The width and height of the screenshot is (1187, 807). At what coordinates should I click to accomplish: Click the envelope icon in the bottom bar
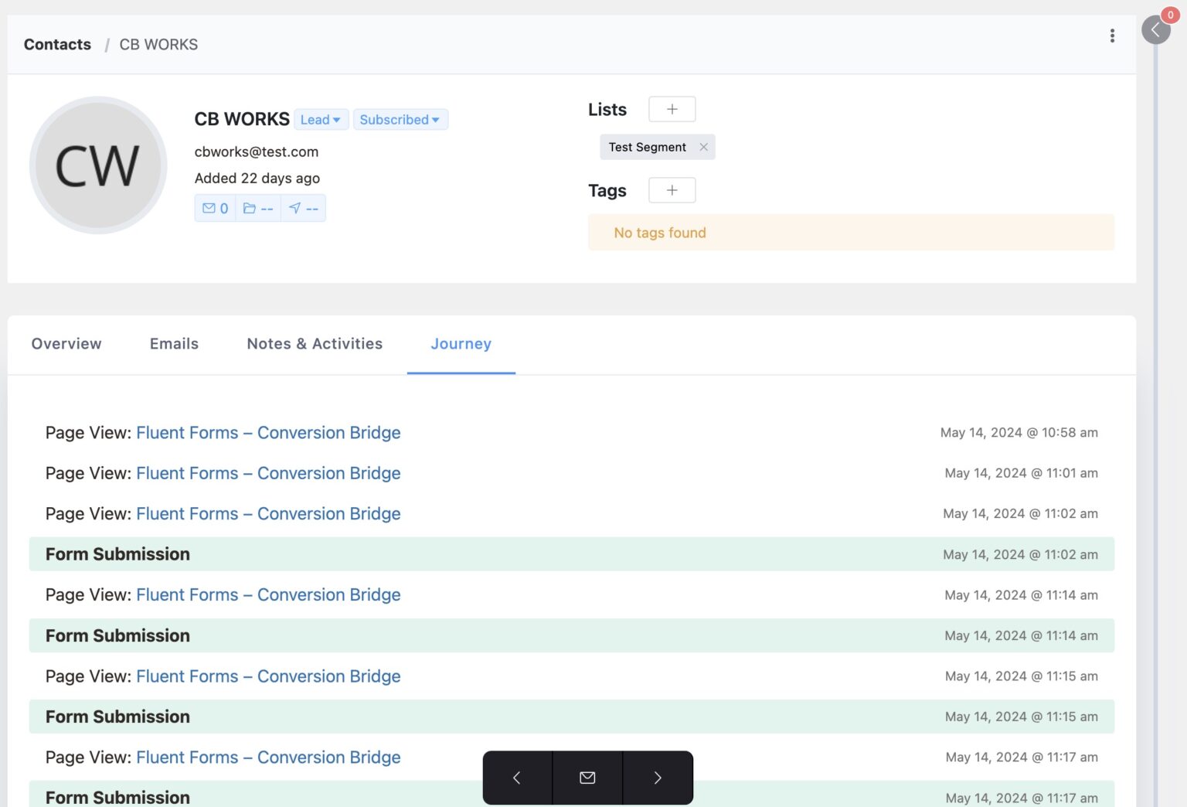point(587,778)
